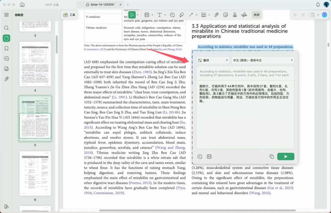Open the sticker tool
Viewport: 331px width, 213px height.
(226, 15)
